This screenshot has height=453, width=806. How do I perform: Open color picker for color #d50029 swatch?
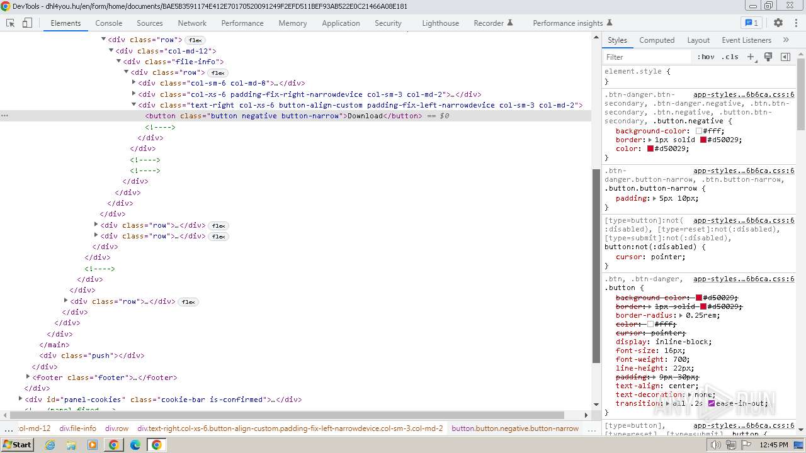pos(650,148)
